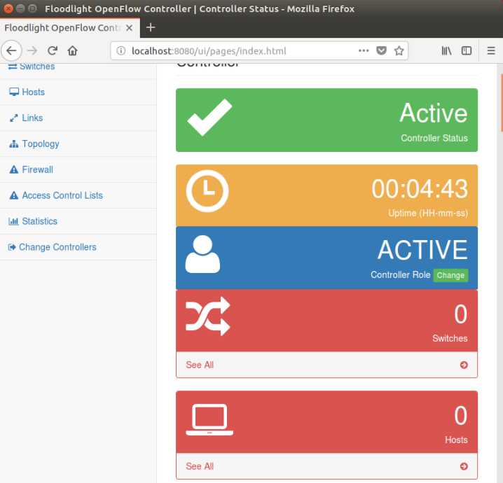Click the uptime value 00:04:43
This screenshot has height=483, width=503.
coord(420,189)
